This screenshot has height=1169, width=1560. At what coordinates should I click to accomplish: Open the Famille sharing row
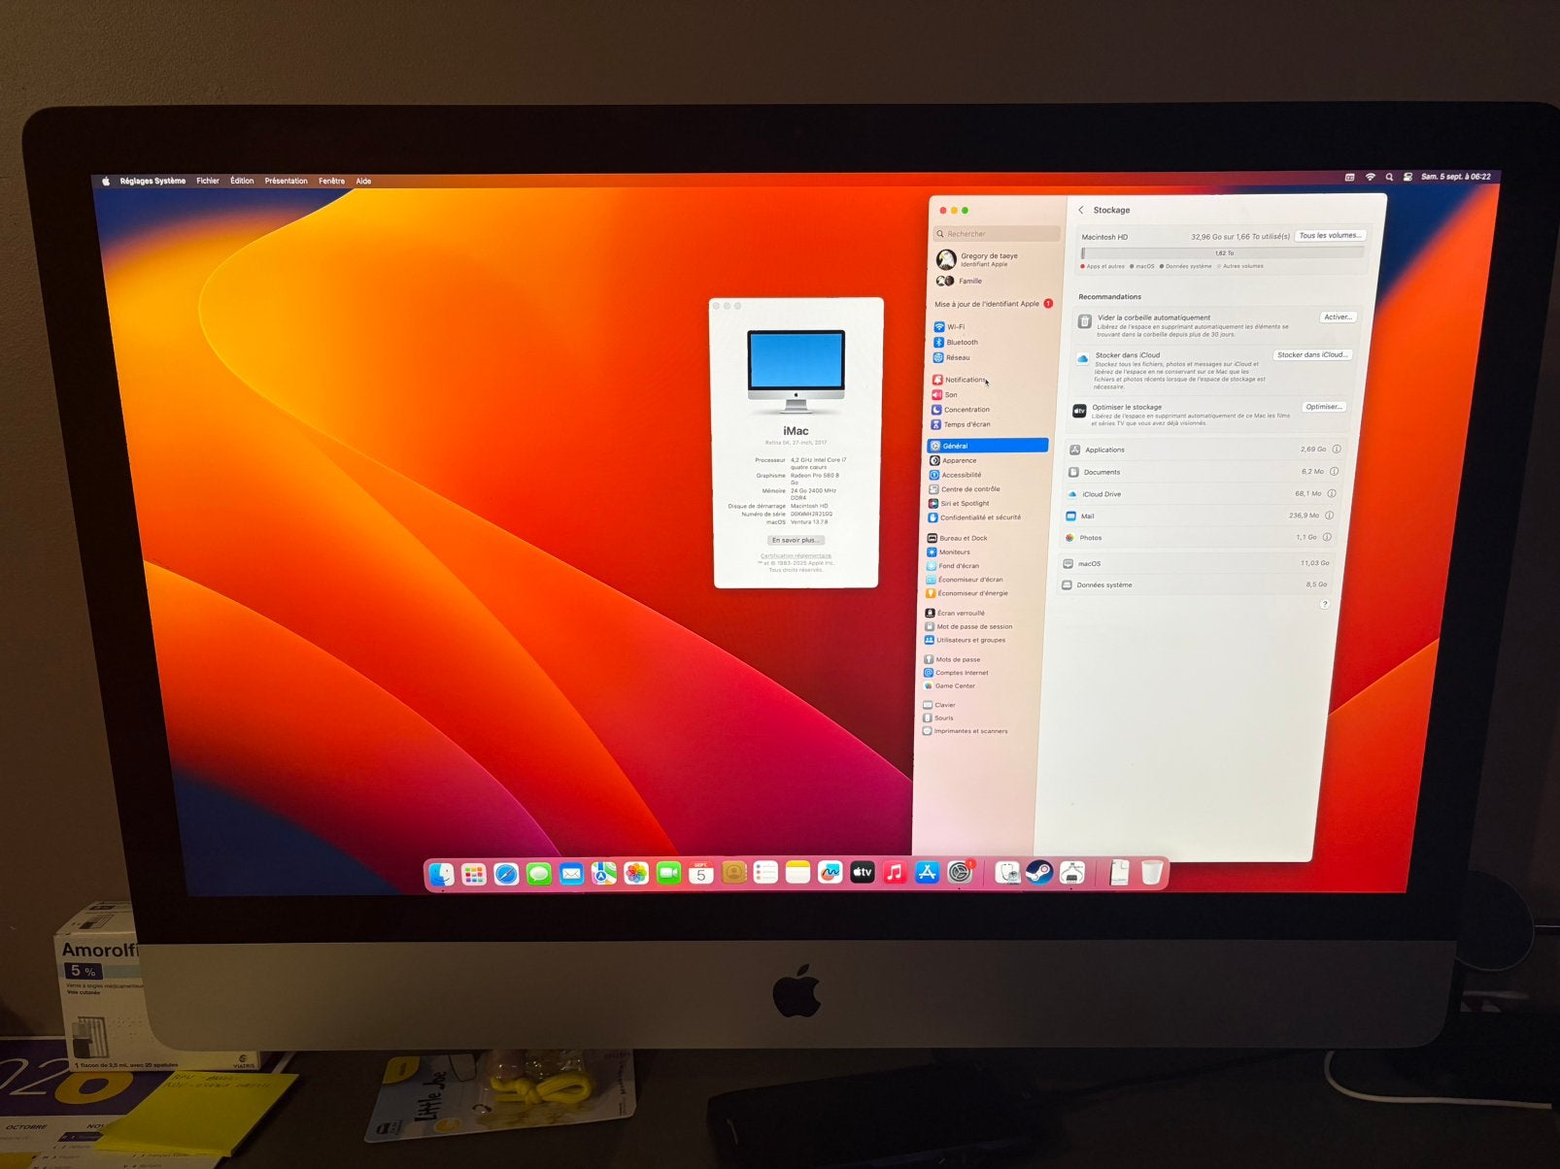click(960, 281)
